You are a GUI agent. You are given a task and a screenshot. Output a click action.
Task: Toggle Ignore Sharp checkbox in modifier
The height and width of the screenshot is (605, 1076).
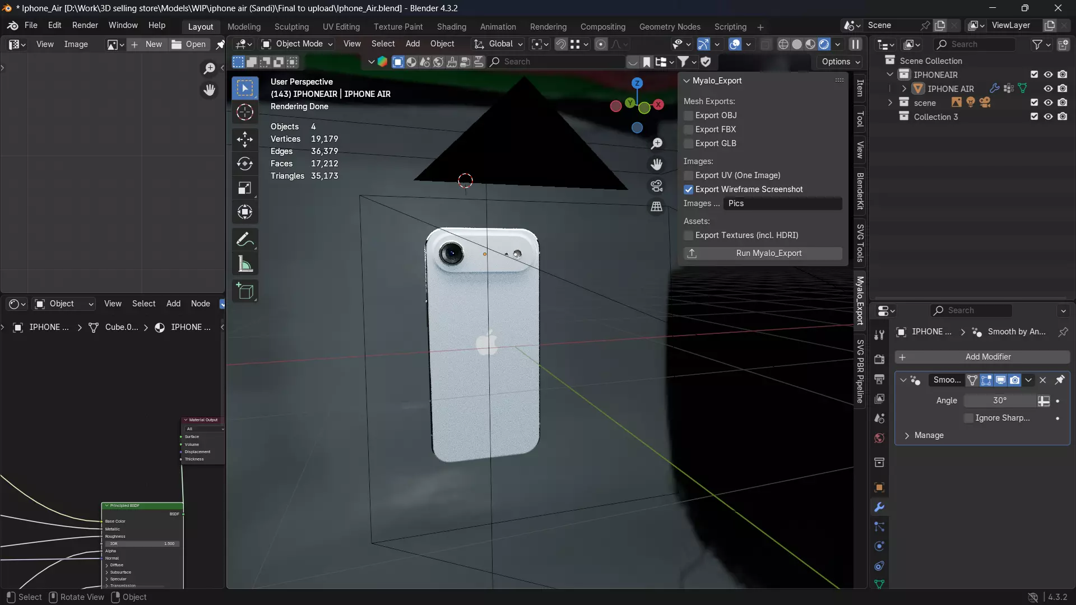coord(968,418)
